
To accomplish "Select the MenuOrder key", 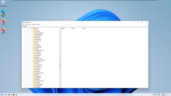I will [x=38, y=55].
